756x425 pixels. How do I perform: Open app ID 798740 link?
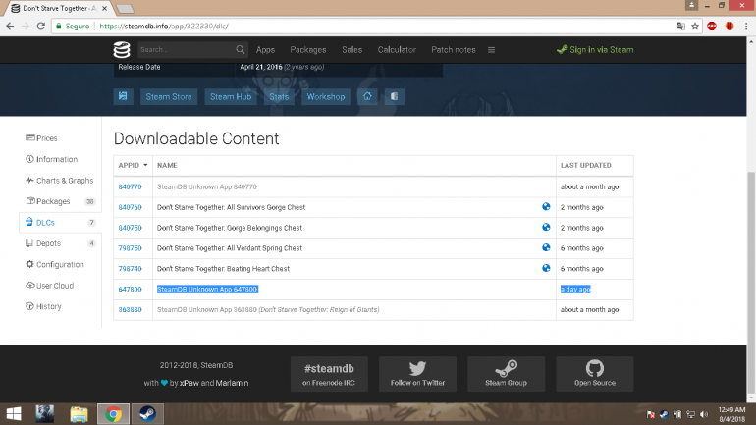(131, 268)
